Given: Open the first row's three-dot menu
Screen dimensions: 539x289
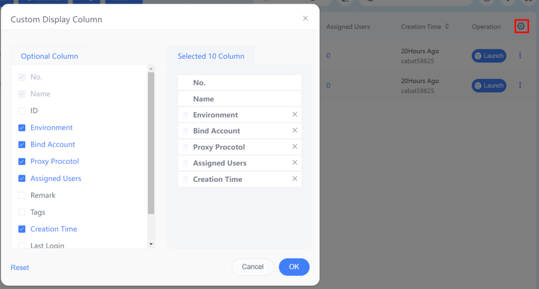Looking at the screenshot, I should tap(520, 55).
